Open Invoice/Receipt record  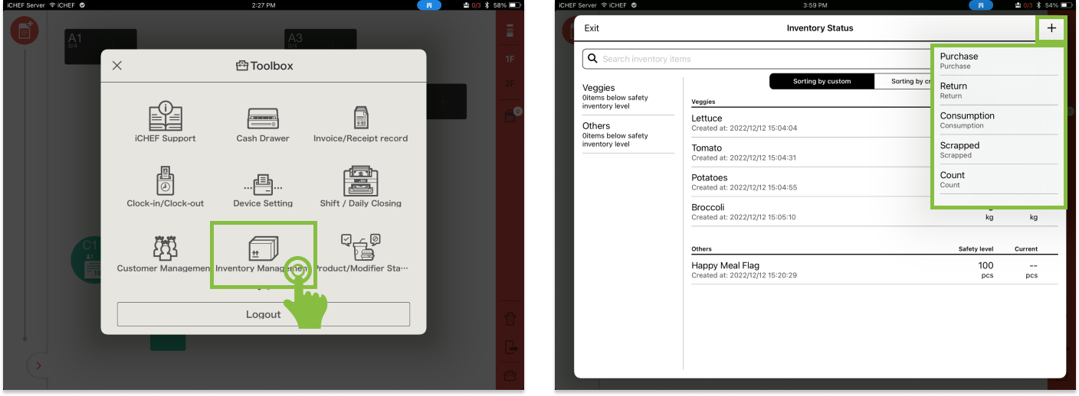pos(360,122)
